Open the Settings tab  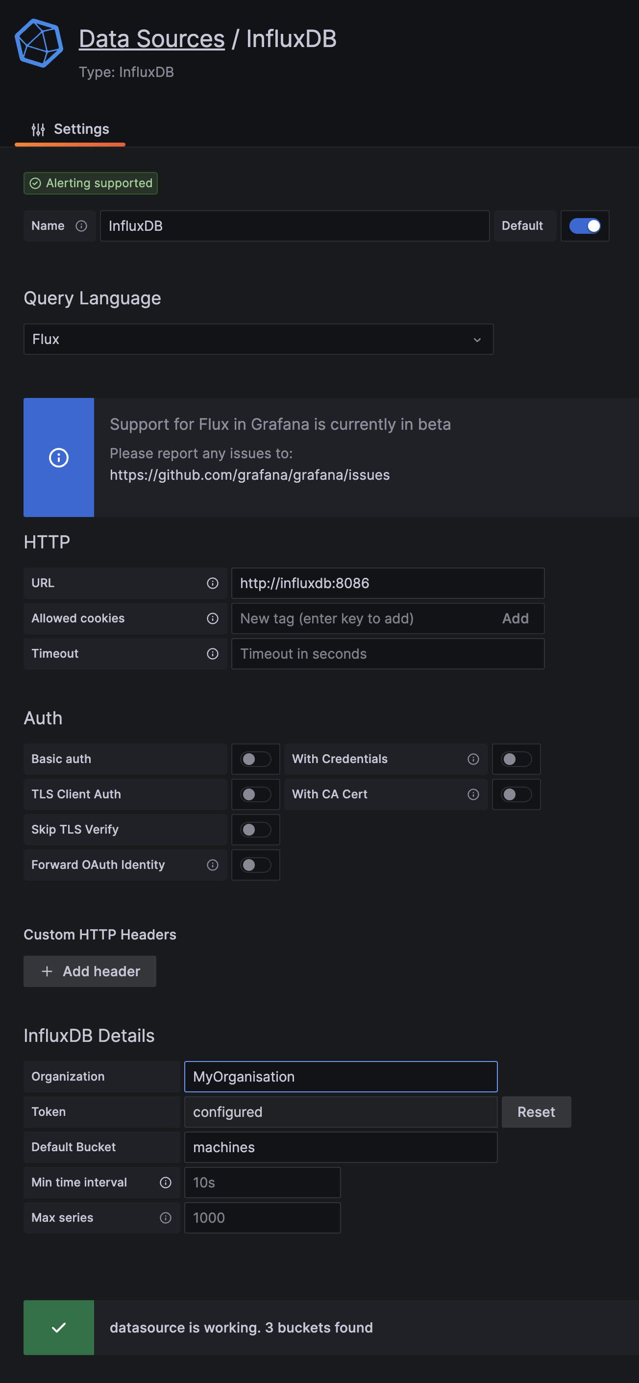pyautogui.click(x=71, y=129)
